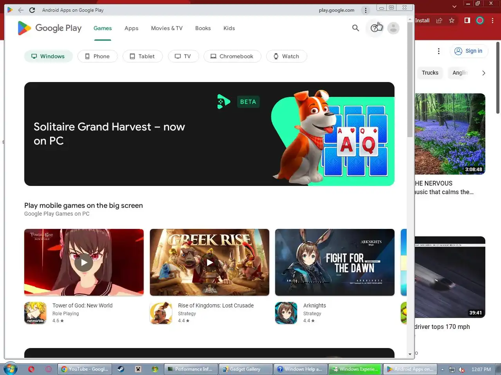Open the Chrome three-dot menu in YouTube window

point(492,20)
